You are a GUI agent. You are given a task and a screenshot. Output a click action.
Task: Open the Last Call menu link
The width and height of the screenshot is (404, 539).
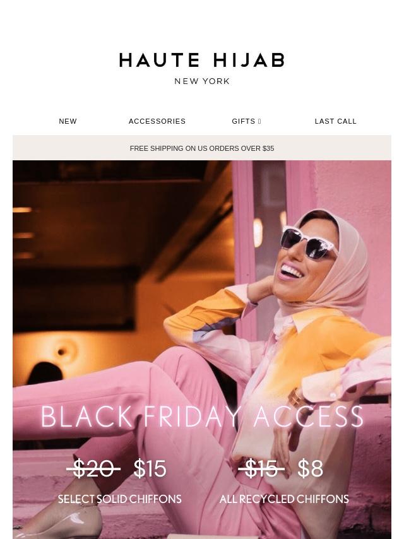click(336, 121)
